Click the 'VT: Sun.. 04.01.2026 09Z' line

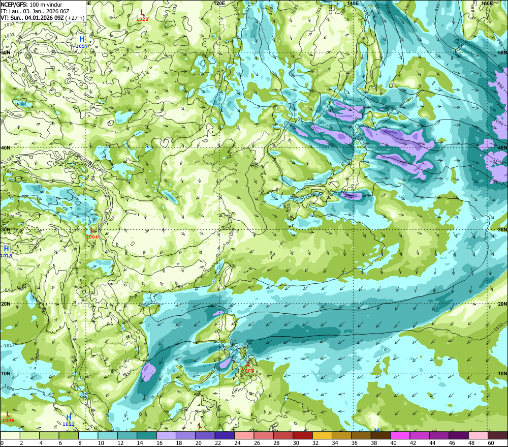coord(32,18)
